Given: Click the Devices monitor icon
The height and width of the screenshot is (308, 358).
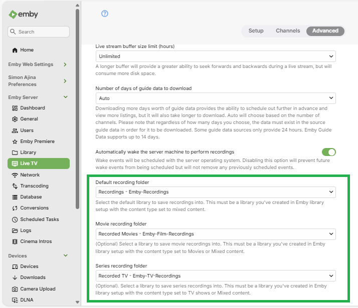Looking at the screenshot, I should [x=15, y=266].
